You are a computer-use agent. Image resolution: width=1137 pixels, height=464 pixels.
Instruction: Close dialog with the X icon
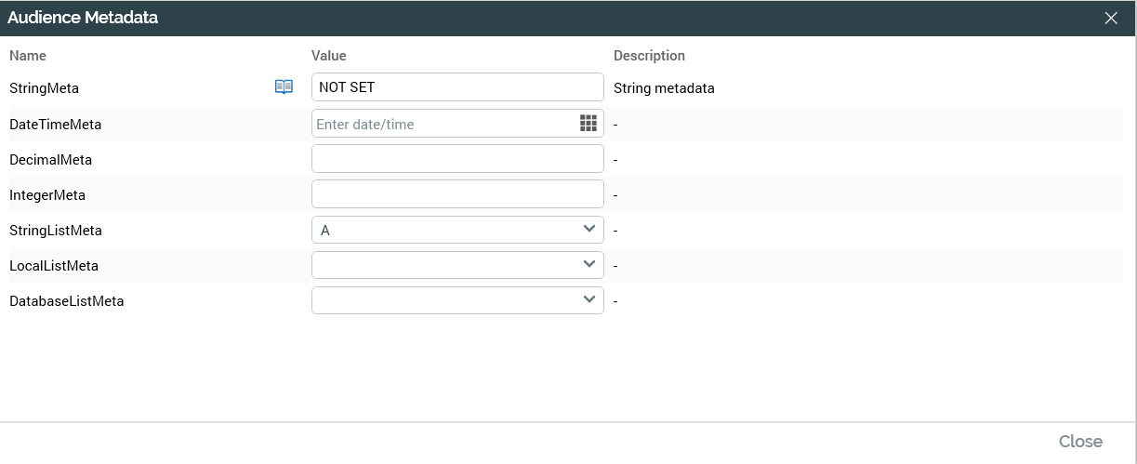click(x=1111, y=18)
